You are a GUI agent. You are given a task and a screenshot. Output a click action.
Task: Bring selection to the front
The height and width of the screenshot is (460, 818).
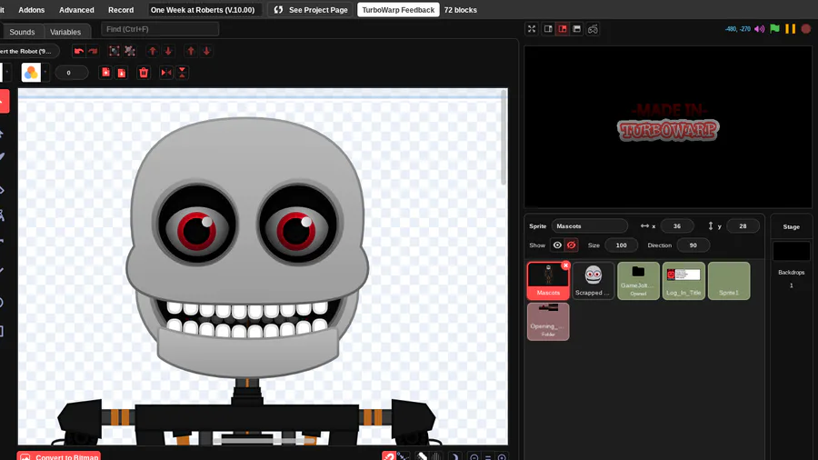pyautogui.click(x=191, y=51)
